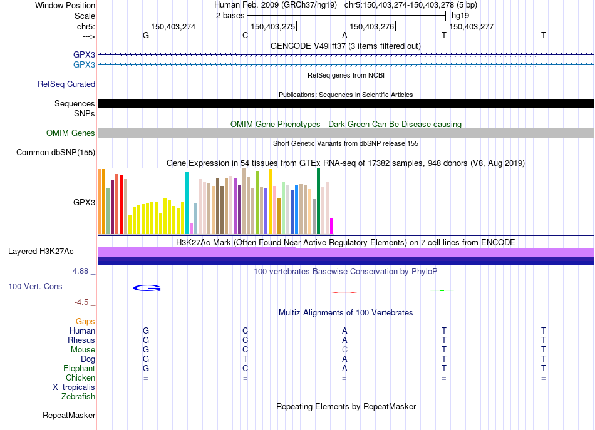Click position label 150,403,276 on ruler
Viewport: 595px width, 430px height.
tap(372, 26)
